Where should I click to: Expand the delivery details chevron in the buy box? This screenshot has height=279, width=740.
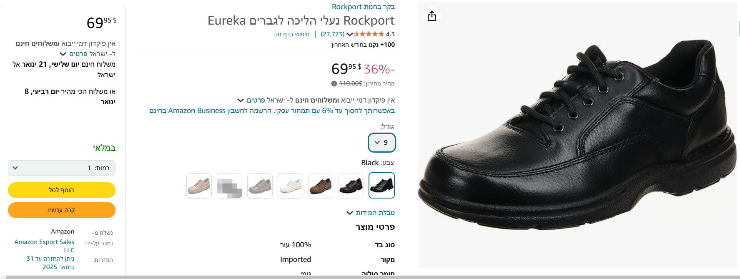pos(63,54)
